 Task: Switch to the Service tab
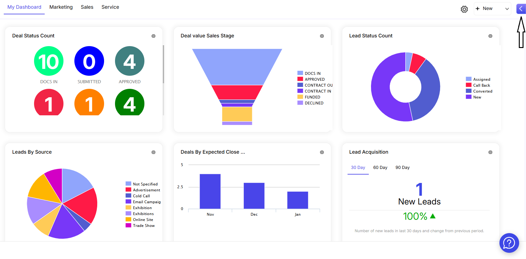coord(110,7)
